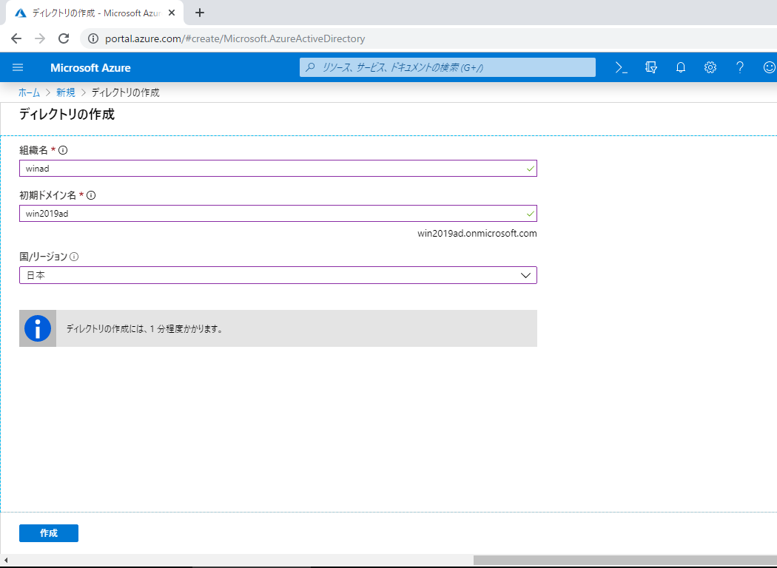
Task: Open the feedback smiley panel
Action: pyautogui.click(x=769, y=67)
